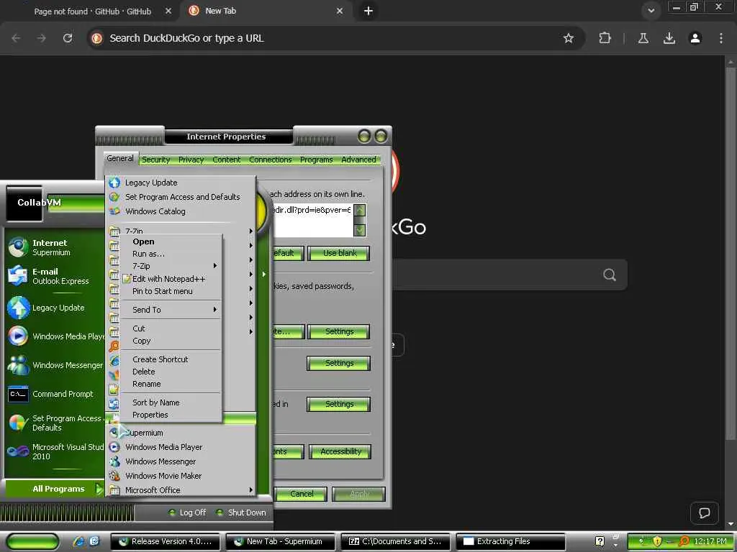Viewport: 737px width, 552px height.
Task: Switch to the Privacy tab
Action: [191, 160]
